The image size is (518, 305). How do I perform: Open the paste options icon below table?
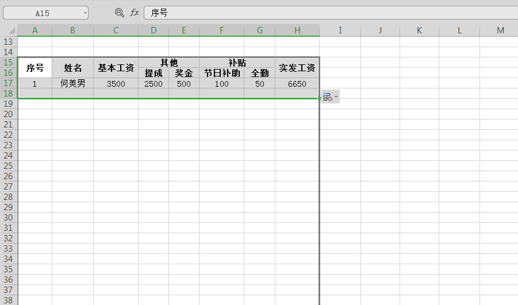tap(327, 96)
